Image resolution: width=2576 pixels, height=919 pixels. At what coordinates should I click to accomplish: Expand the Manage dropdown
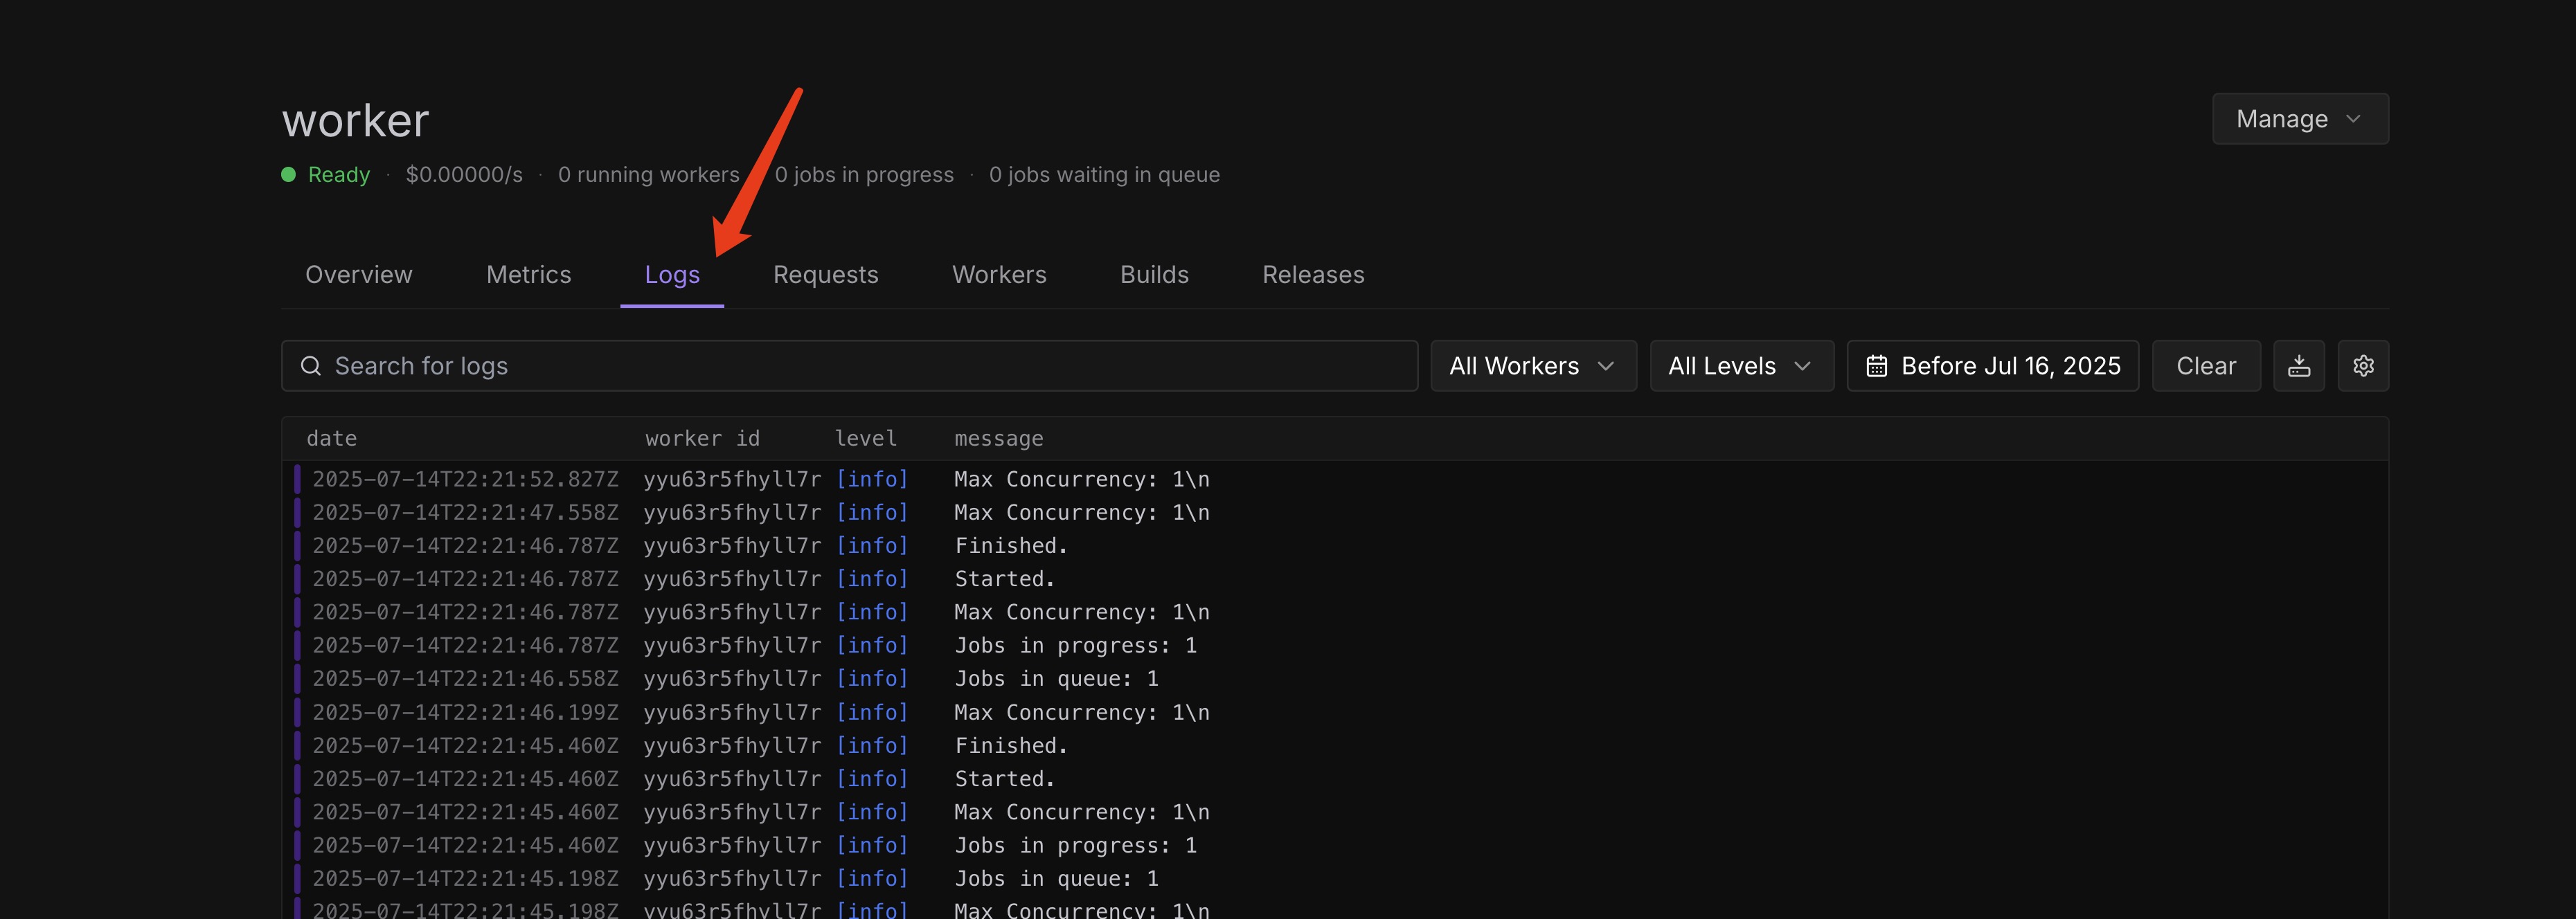click(x=2299, y=119)
